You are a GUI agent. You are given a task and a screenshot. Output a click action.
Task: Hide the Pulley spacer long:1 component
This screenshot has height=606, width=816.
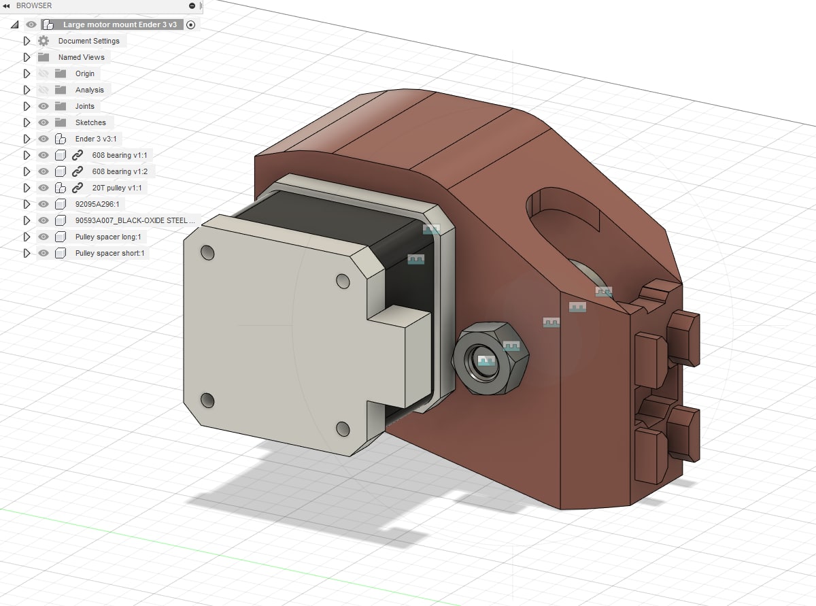coord(44,237)
